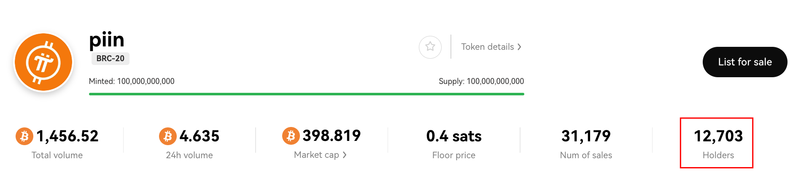The image size is (801, 181).
Task: Click the Bitcoin icon beside 24h volume
Action: coord(167,136)
